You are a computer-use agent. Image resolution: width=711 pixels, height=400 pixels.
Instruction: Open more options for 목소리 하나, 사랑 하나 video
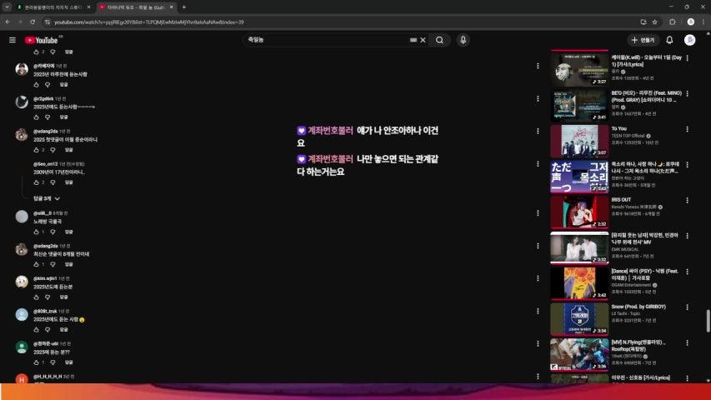pos(688,165)
